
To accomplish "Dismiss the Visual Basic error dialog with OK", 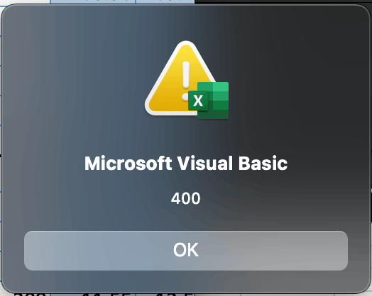I will (x=186, y=251).
